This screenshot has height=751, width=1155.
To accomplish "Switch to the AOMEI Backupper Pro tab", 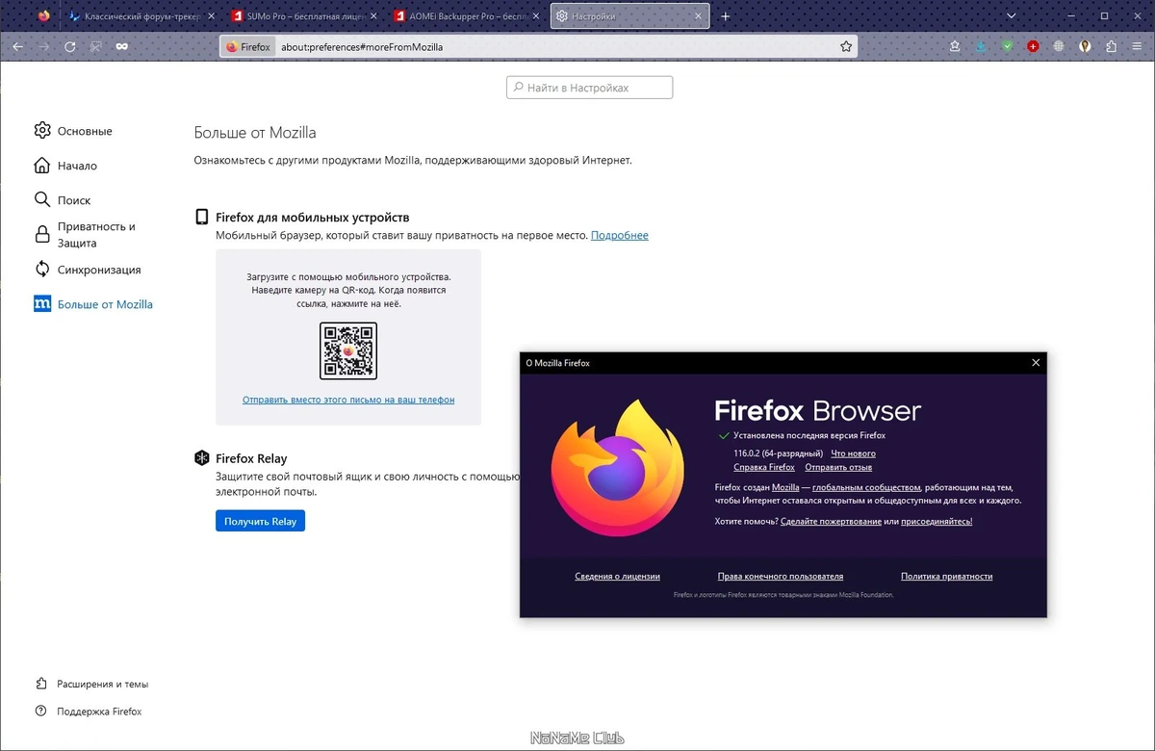I will click(x=468, y=16).
